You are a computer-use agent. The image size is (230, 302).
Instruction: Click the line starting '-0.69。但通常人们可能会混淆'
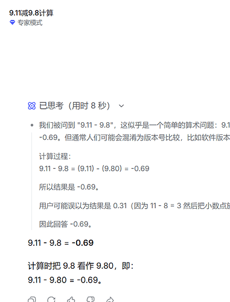coord(135,137)
